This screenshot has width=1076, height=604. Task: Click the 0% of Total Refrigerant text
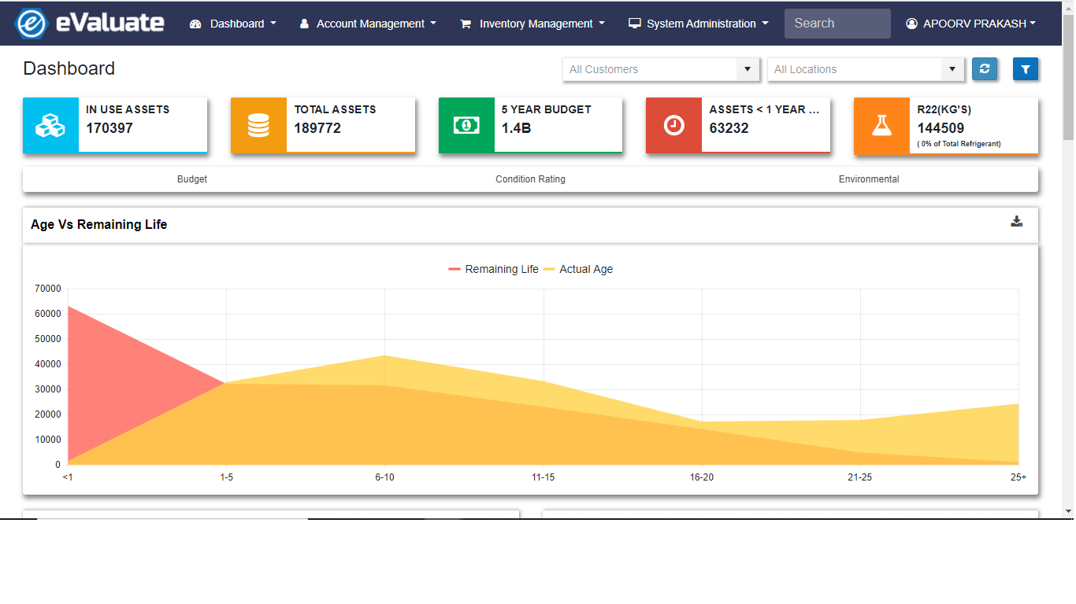click(x=959, y=144)
